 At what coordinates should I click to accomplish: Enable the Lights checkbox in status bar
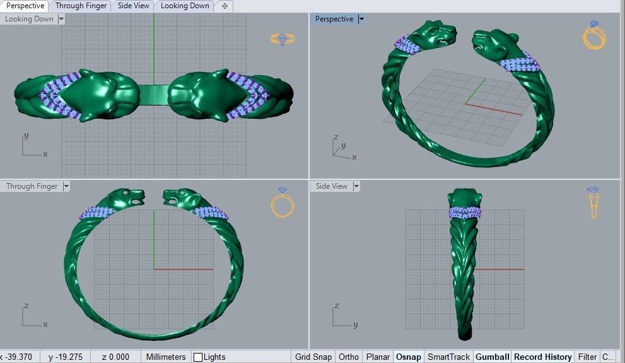197,357
